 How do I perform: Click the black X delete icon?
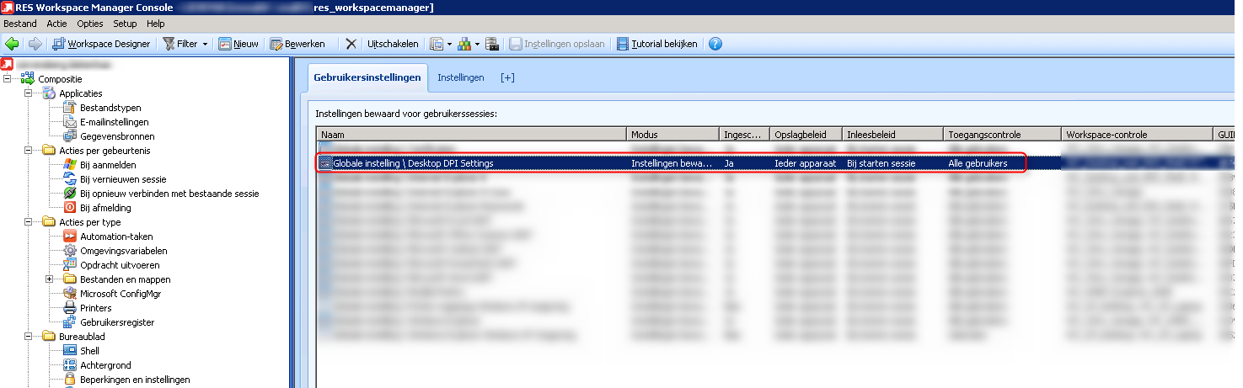(351, 44)
